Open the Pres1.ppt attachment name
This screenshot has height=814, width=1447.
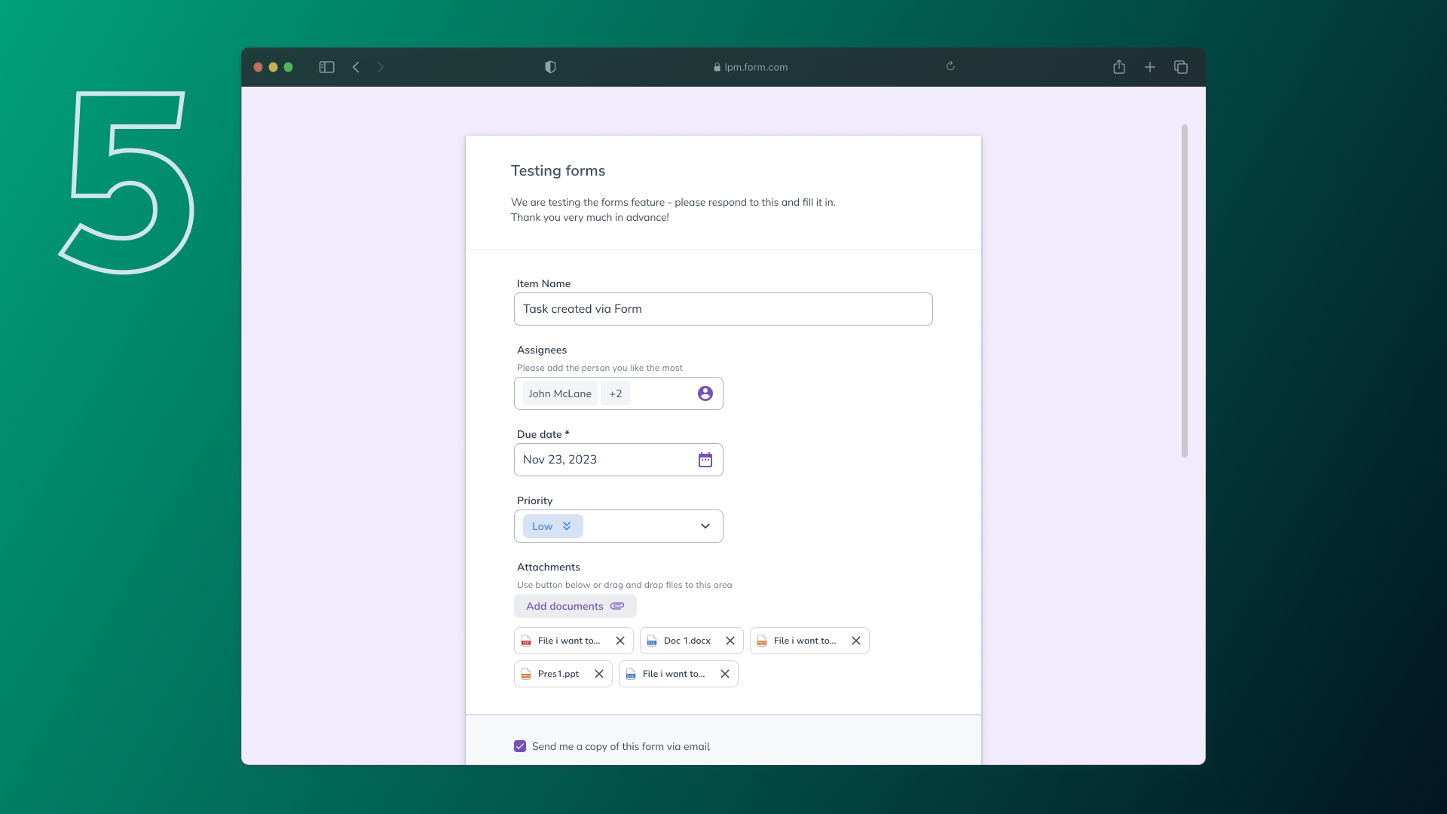click(558, 674)
